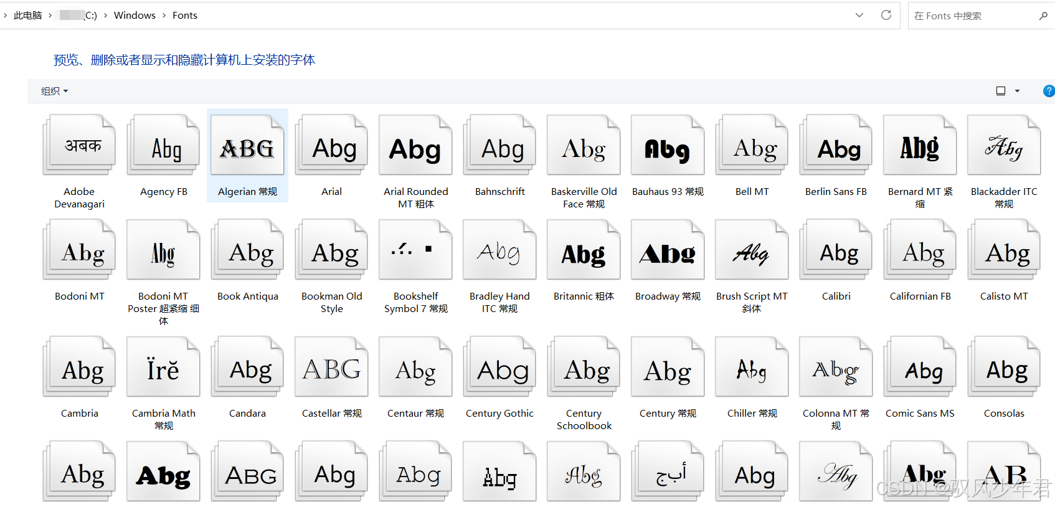Screen dimensions: 1055x507
Task: Select the Bodoni MT Poster font icon
Action: point(163,249)
